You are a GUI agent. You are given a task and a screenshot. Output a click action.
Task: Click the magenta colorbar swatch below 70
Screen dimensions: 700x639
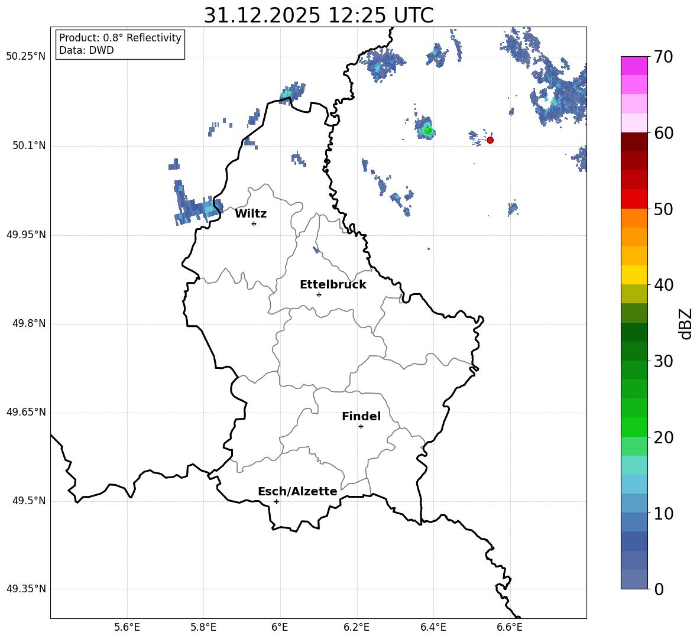(x=634, y=66)
